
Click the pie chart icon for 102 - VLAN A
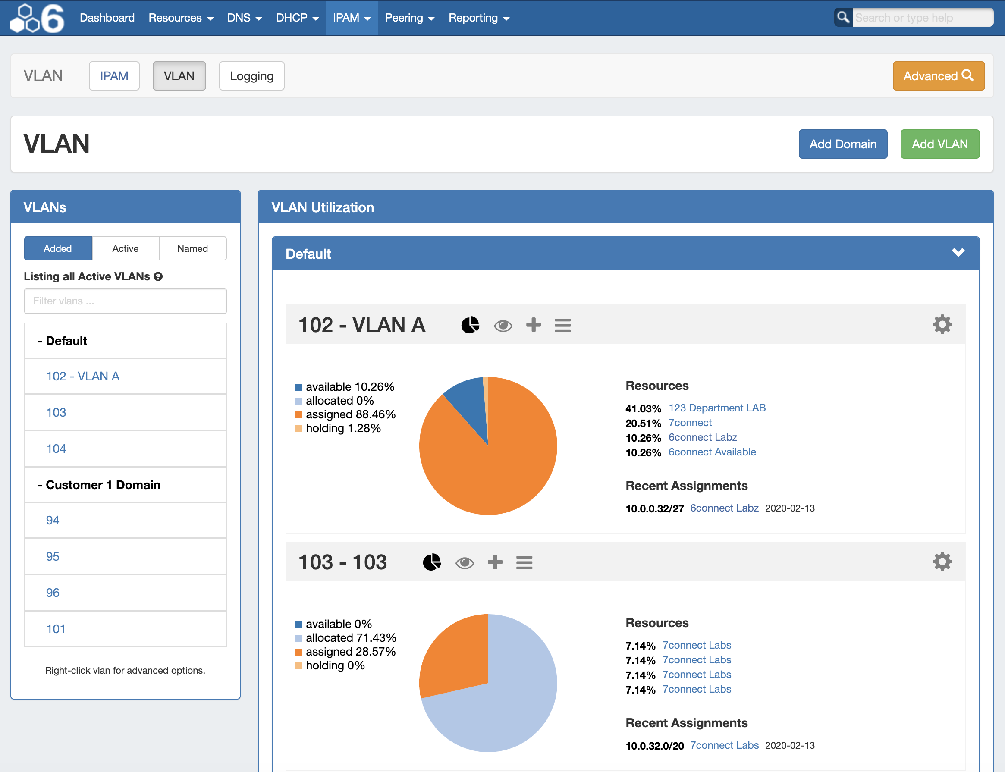[470, 325]
